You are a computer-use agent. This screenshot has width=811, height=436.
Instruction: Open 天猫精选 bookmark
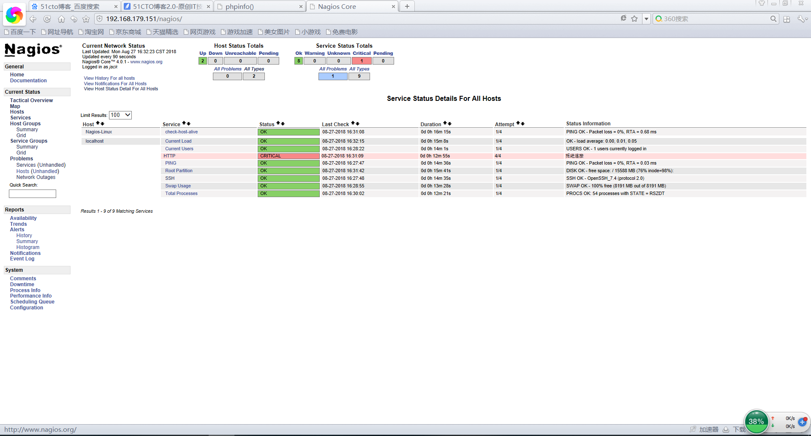click(162, 32)
